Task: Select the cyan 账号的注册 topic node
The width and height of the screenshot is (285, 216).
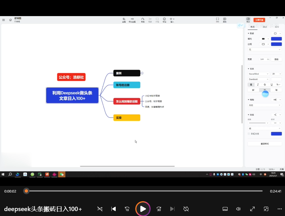Action: click(127, 85)
